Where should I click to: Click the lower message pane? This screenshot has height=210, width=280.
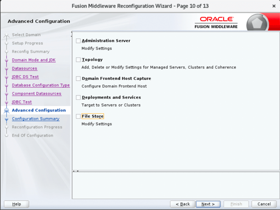(x=176, y=185)
